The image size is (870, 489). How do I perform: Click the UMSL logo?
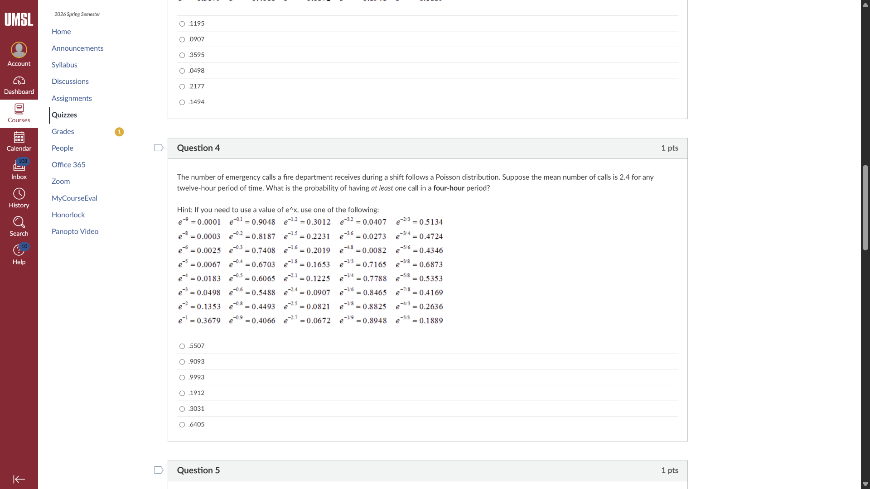[19, 19]
